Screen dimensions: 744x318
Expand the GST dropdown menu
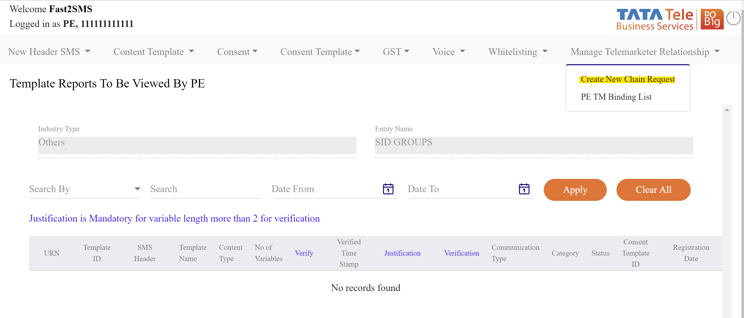[x=396, y=52]
